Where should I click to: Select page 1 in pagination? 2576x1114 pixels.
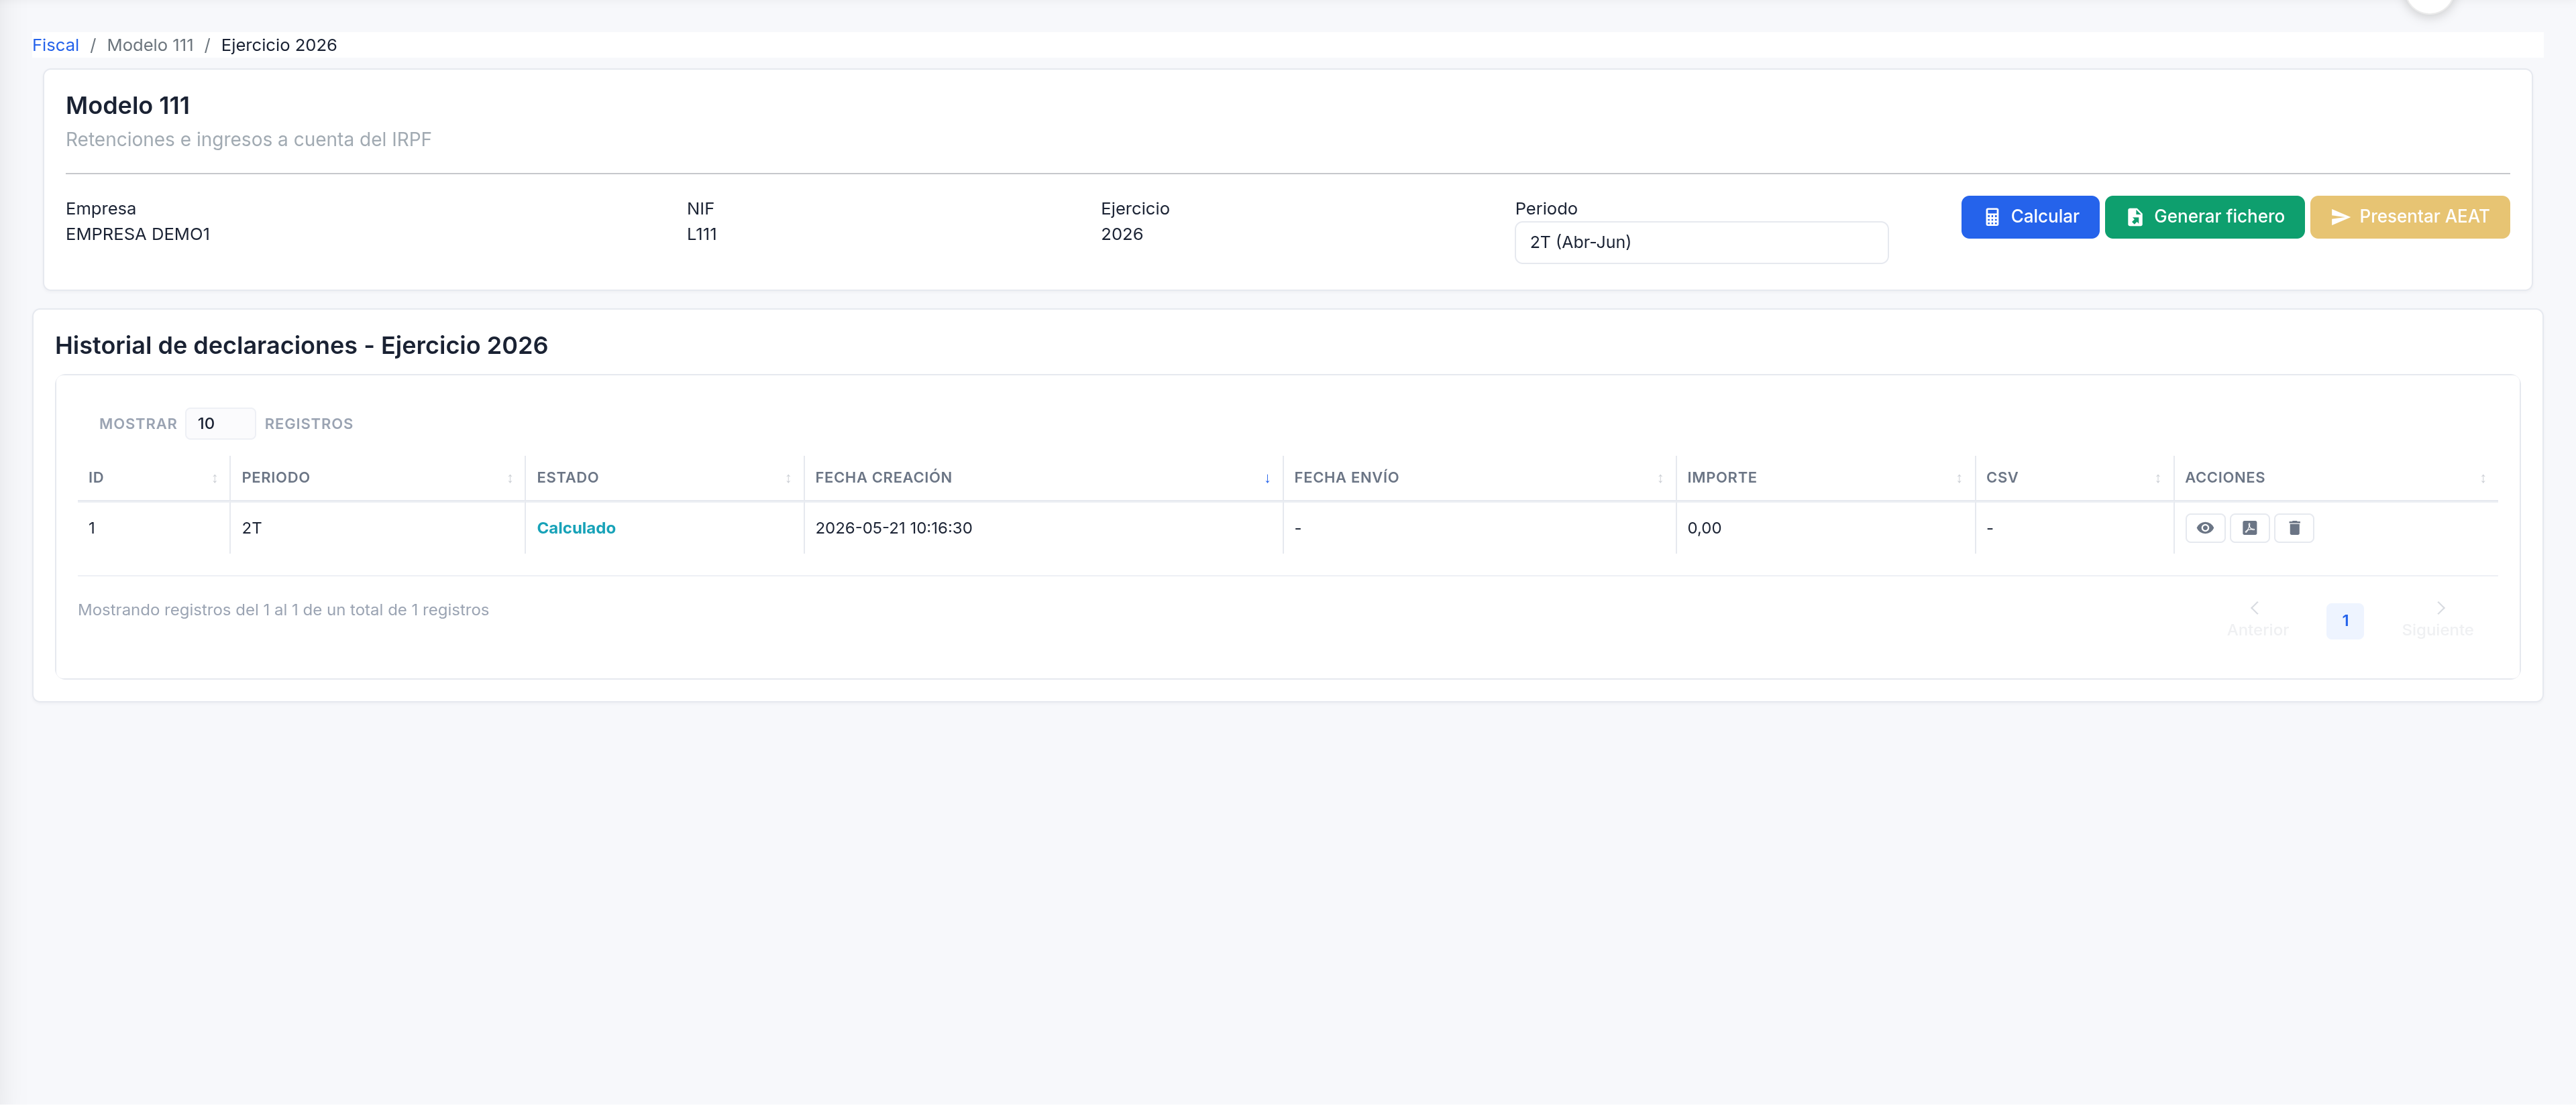pos(2344,621)
